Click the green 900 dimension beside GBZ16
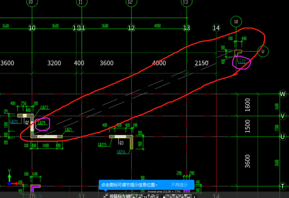289x198 pixels. pyautogui.click(x=140, y=144)
